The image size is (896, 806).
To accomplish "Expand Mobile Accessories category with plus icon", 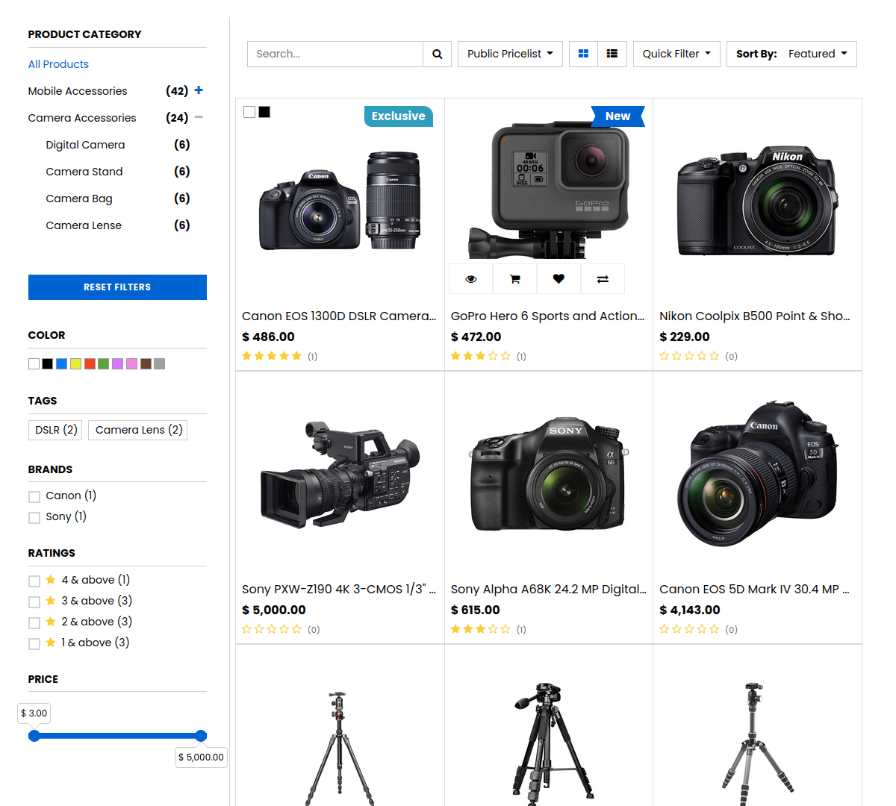I will (199, 90).
